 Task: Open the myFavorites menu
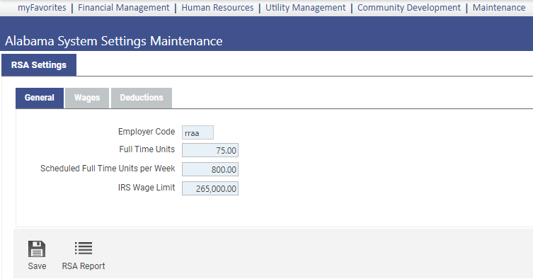[x=42, y=8]
